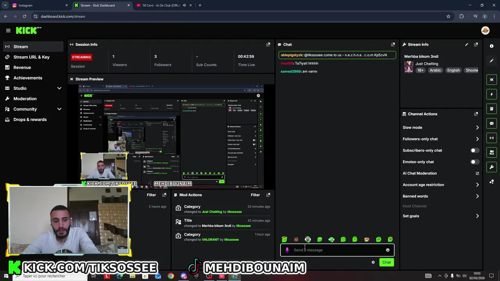Viewport: 500px width, 281px height.
Task: Click the 18+ tag in Stream info
Action: pos(420,70)
